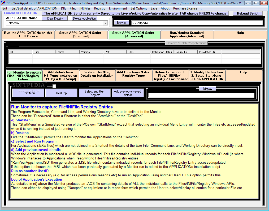Click the Name column header

tap(68, 52)
